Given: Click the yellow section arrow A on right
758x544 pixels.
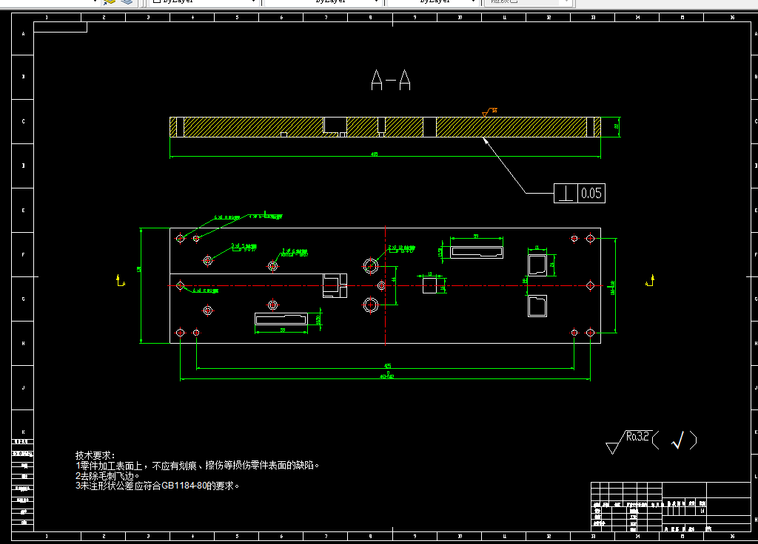Looking at the screenshot, I should (650, 280).
